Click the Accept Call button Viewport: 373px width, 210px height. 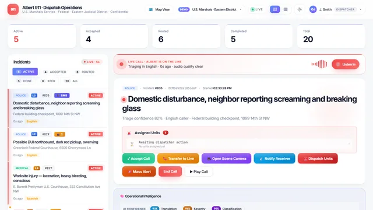click(139, 159)
